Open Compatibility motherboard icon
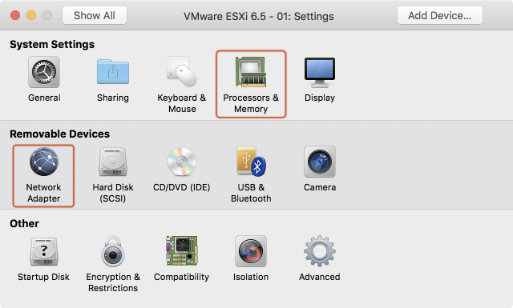The image size is (513, 308). [x=182, y=251]
